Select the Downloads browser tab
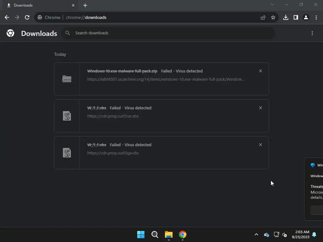Image resolution: width=323 pixels, height=242 pixels. 40,5
